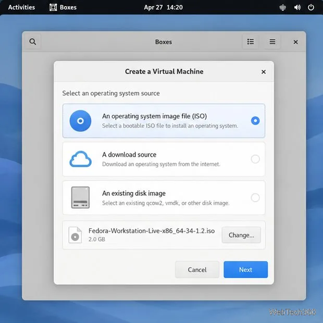
Task: Click the network icon in top bar
Action: (282, 7)
